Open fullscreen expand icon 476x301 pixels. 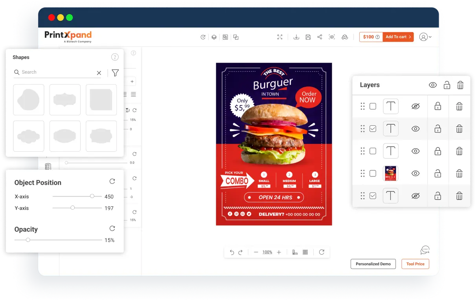pos(280,37)
